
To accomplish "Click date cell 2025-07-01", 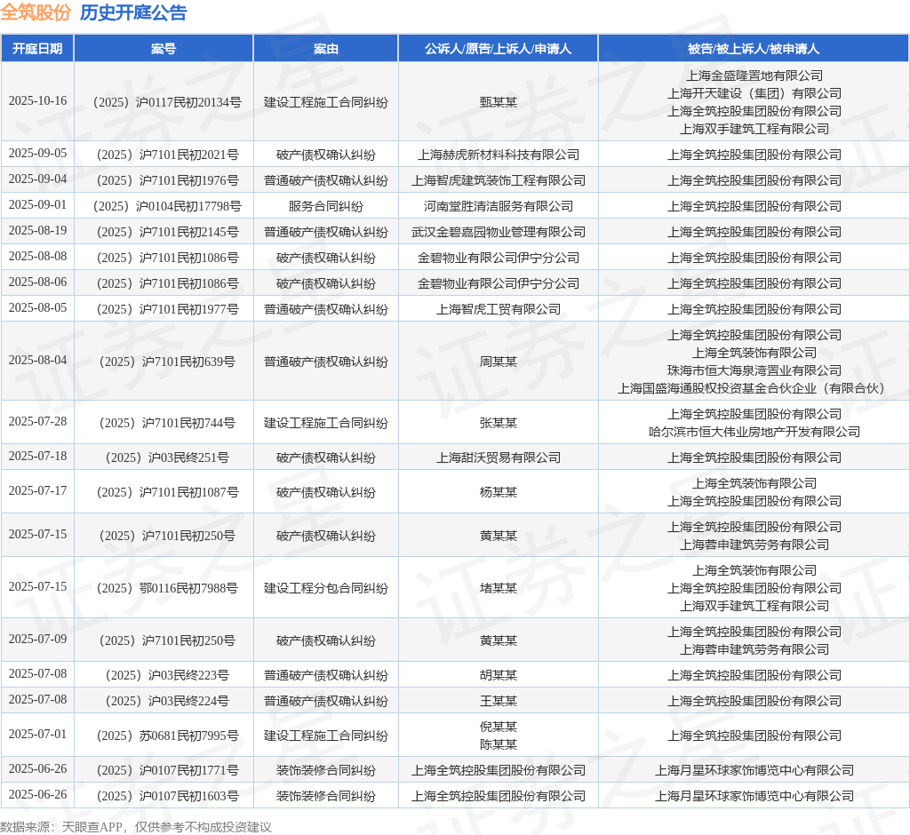I will pos(37,734).
